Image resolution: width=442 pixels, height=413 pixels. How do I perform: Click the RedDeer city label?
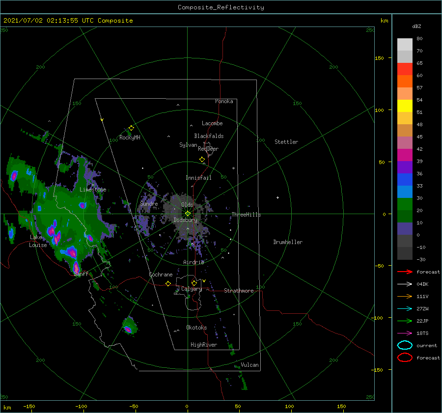[x=208, y=149]
